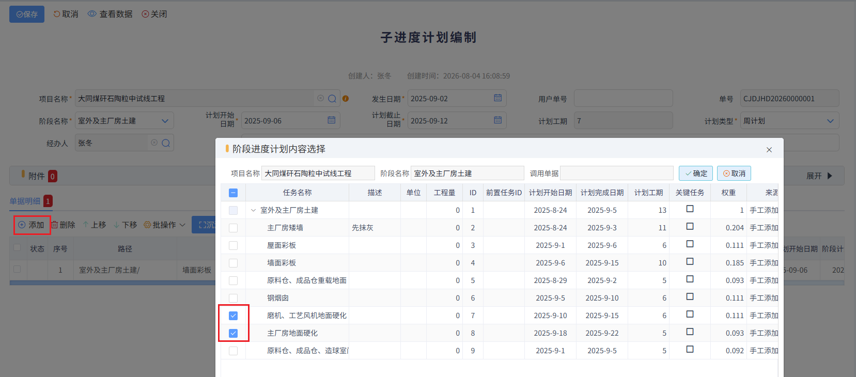Viewport: 856px width, 377px height.
Task: Click the search icon in the 项目名称 field
Action: point(332,99)
